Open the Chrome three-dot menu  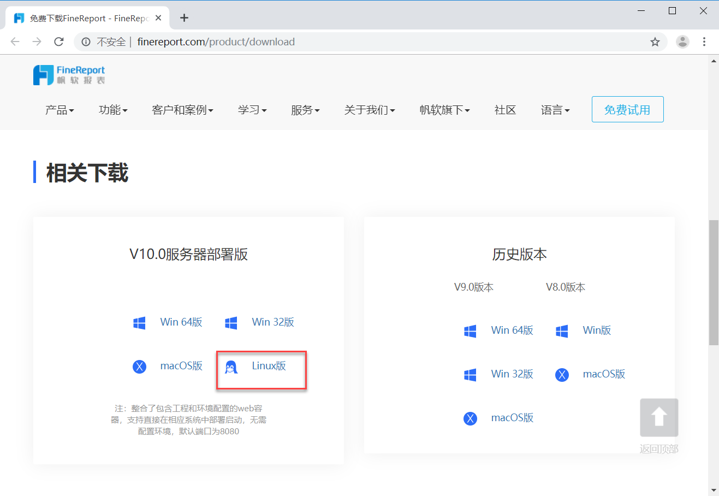click(704, 42)
